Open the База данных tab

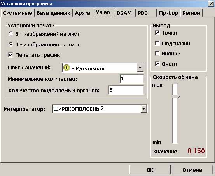[x=53, y=13]
